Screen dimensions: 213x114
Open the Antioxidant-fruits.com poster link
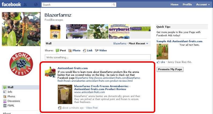tap(73, 68)
